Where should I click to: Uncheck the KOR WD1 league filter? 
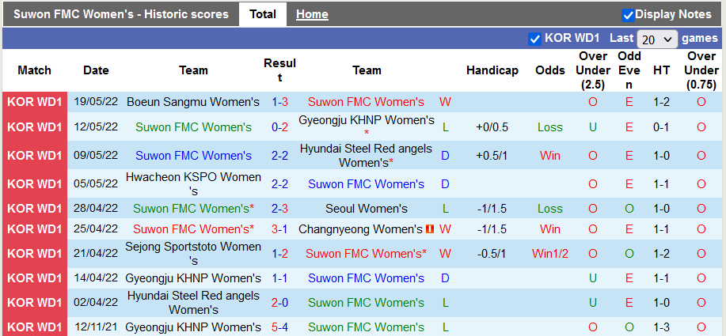coord(534,39)
